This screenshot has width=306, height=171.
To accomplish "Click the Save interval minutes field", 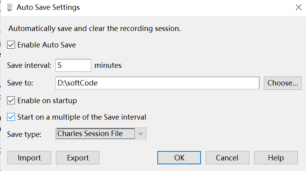I will pyautogui.click(x=74, y=65).
